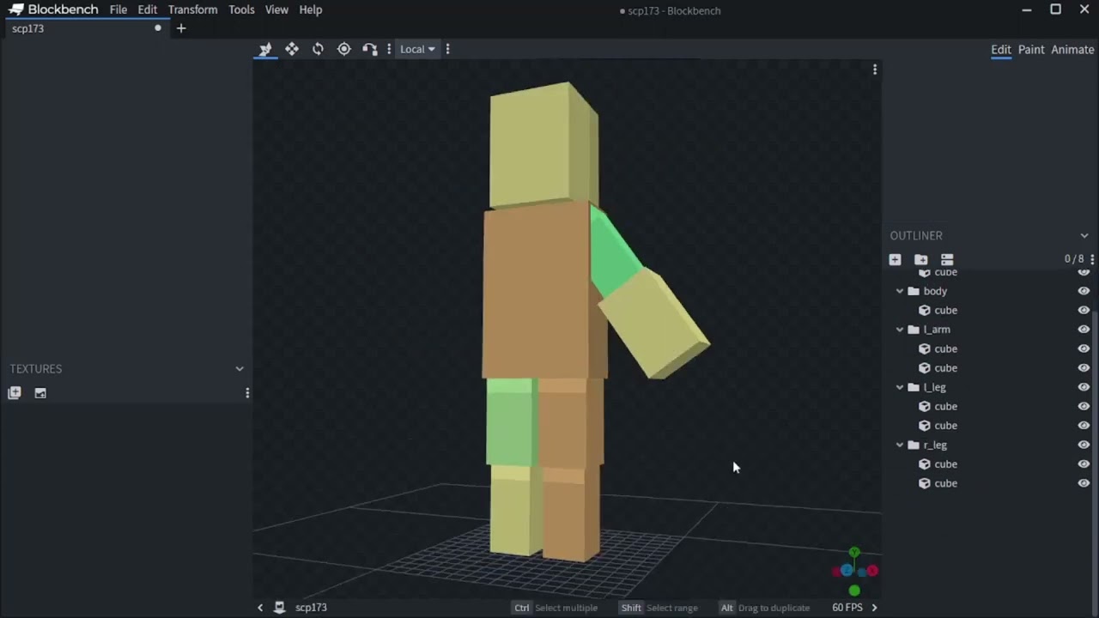This screenshot has height=618, width=1099.
Task: Collapse the Textures panel chevron
Action: [240, 369]
